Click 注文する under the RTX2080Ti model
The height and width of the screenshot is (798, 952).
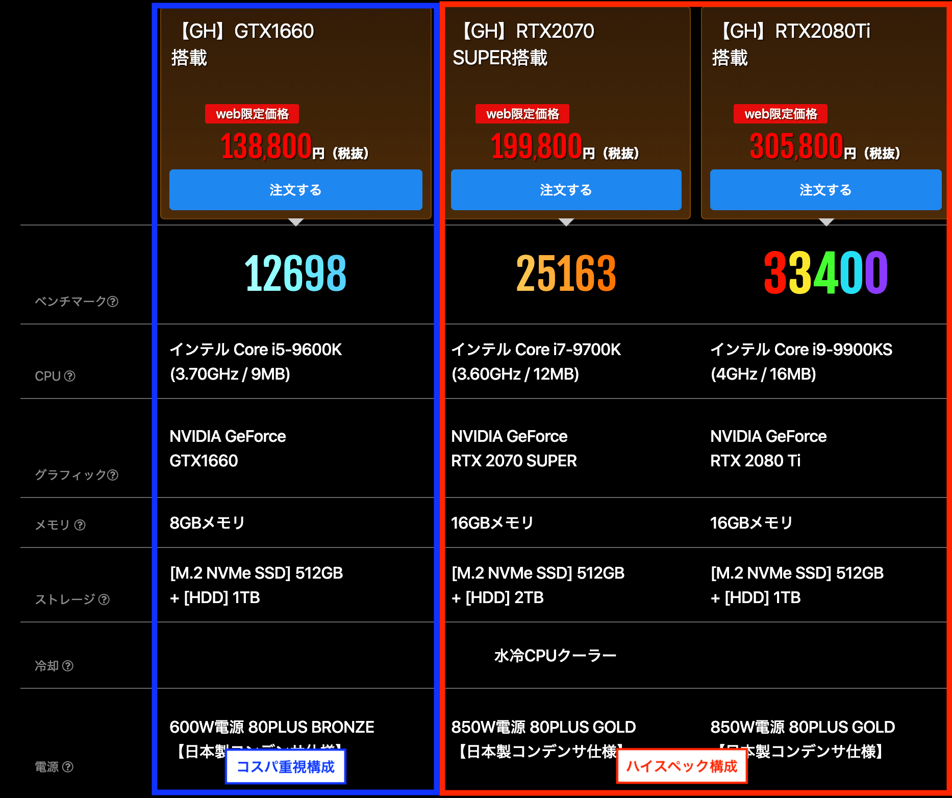825,190
